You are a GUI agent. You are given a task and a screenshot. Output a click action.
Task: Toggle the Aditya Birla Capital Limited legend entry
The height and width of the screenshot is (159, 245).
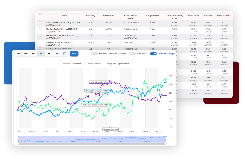pyautogui.click(x=116, y=64)
